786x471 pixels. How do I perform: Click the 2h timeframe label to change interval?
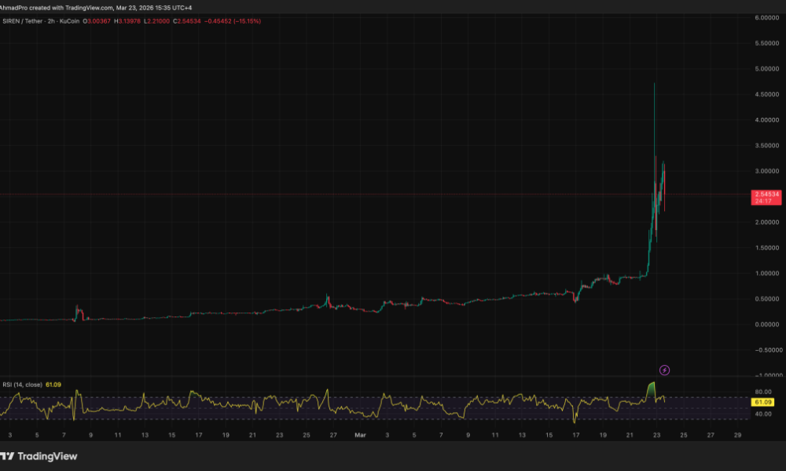50,22
